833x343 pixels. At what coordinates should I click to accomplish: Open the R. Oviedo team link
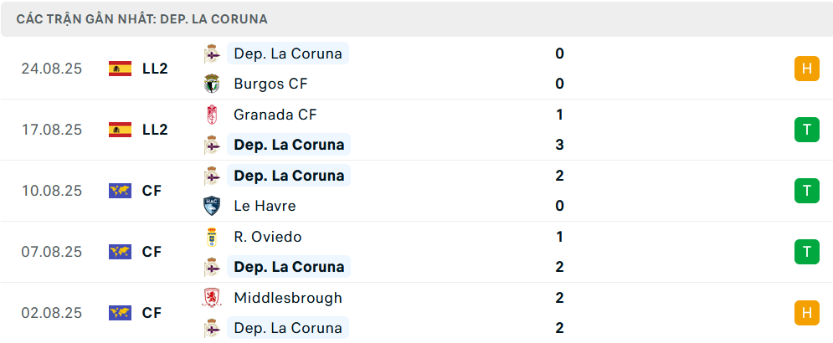coord(268,237)
